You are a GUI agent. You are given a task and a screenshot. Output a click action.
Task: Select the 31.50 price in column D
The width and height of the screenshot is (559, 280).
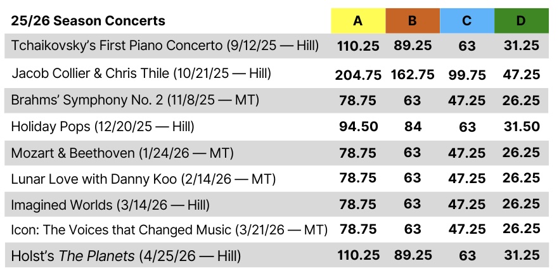[x=521, y=127]
